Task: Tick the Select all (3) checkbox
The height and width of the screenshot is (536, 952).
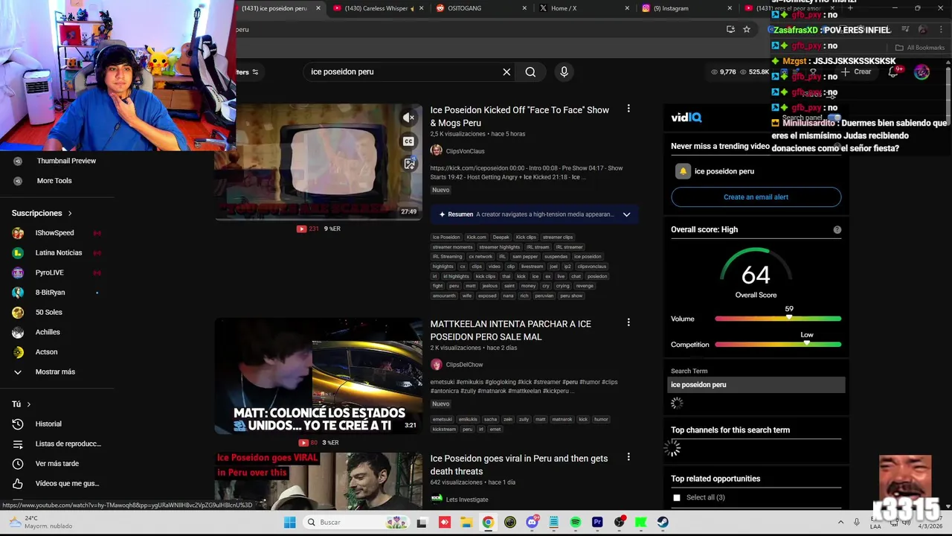Action: tap(676, 497)
